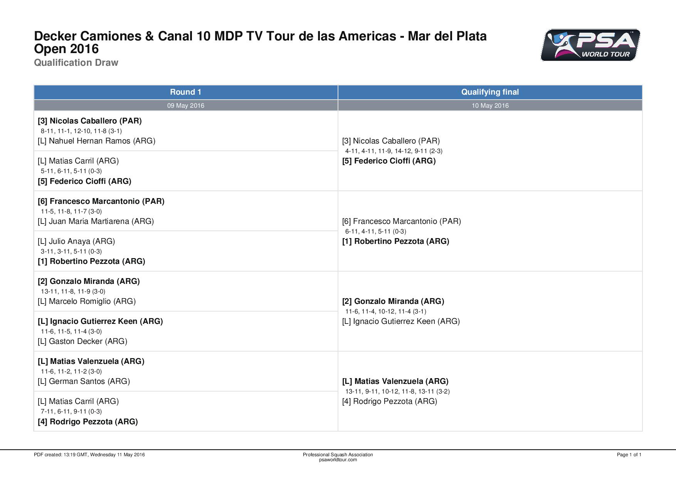Click the Qualification Draw subtitle
The height and width of the screenshot is (477, 676).
click(76, 63)
